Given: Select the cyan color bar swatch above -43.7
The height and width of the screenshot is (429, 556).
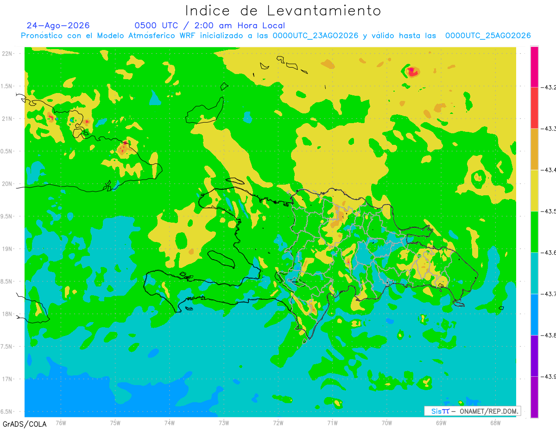Looking at the screenshot, I should click(534, 273).
